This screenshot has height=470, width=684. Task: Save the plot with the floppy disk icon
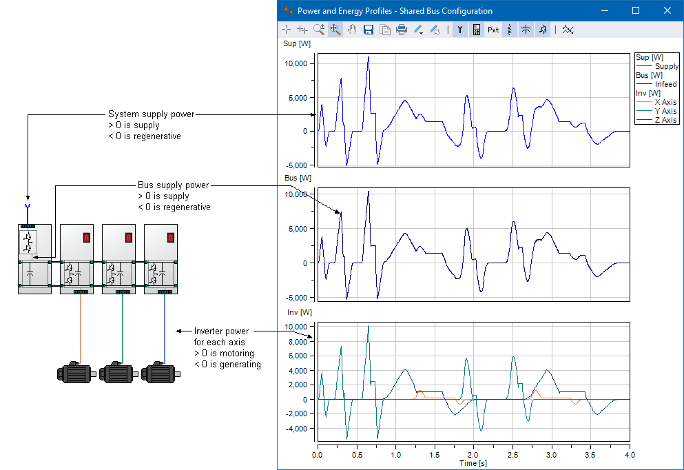point(369,30)
